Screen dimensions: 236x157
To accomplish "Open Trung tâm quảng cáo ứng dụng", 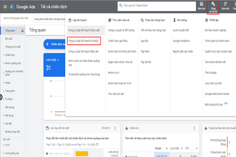I will tap(84, 74).
